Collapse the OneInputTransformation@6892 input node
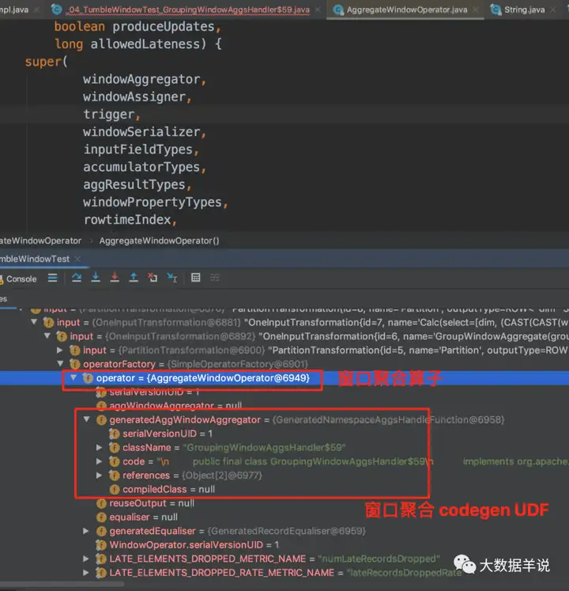The image size is (569, 591). tap(47, 335)
